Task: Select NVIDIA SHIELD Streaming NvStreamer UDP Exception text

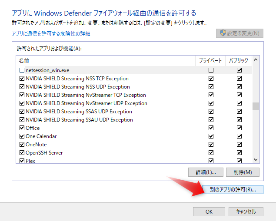Action: coord(86,103)
